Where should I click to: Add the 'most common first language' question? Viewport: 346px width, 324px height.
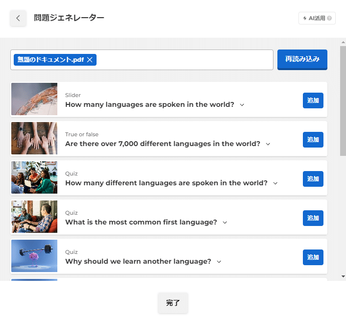coord(313,218)
